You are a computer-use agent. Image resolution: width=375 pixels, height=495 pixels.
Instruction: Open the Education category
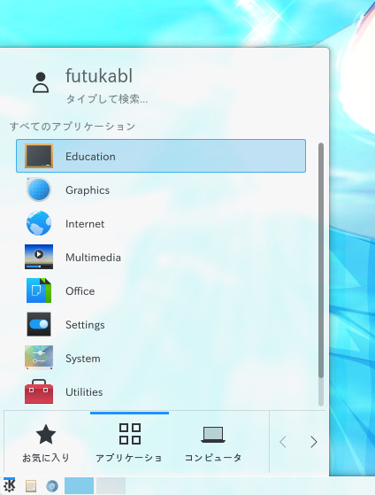click(x=161, y=156)
